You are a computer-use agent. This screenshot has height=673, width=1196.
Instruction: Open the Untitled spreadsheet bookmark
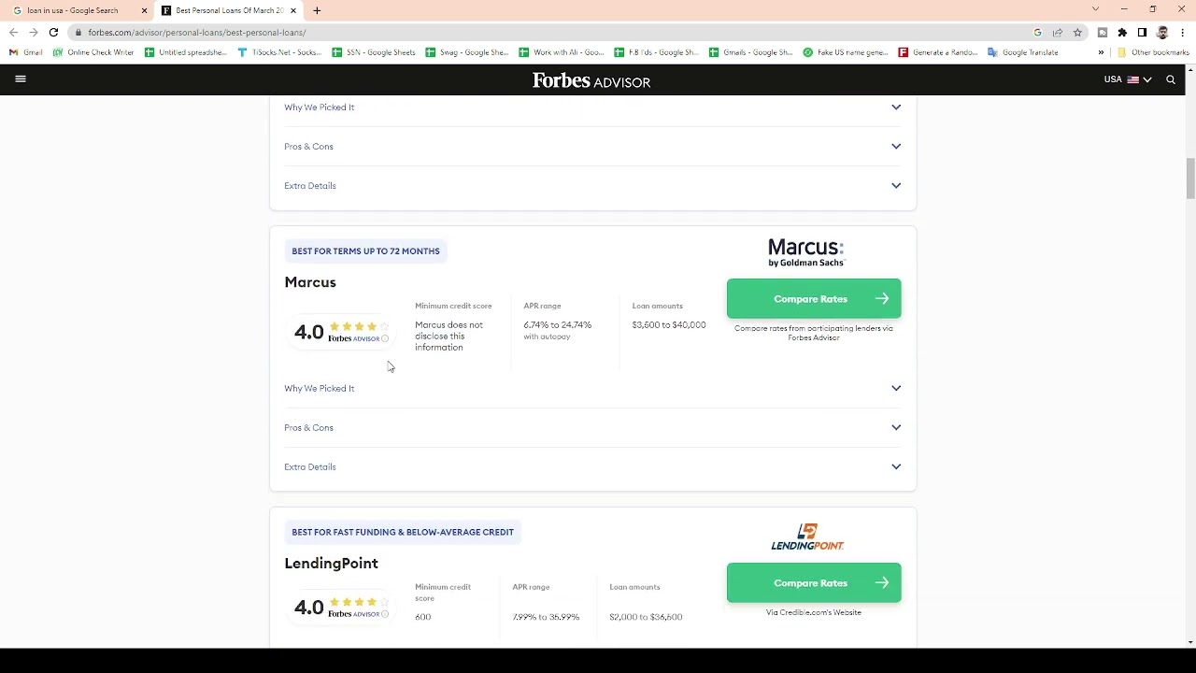pos(185,52)
